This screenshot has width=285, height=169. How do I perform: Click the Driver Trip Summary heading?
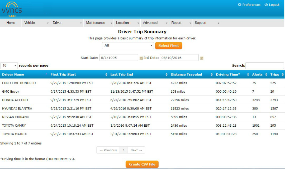(142, 32)
